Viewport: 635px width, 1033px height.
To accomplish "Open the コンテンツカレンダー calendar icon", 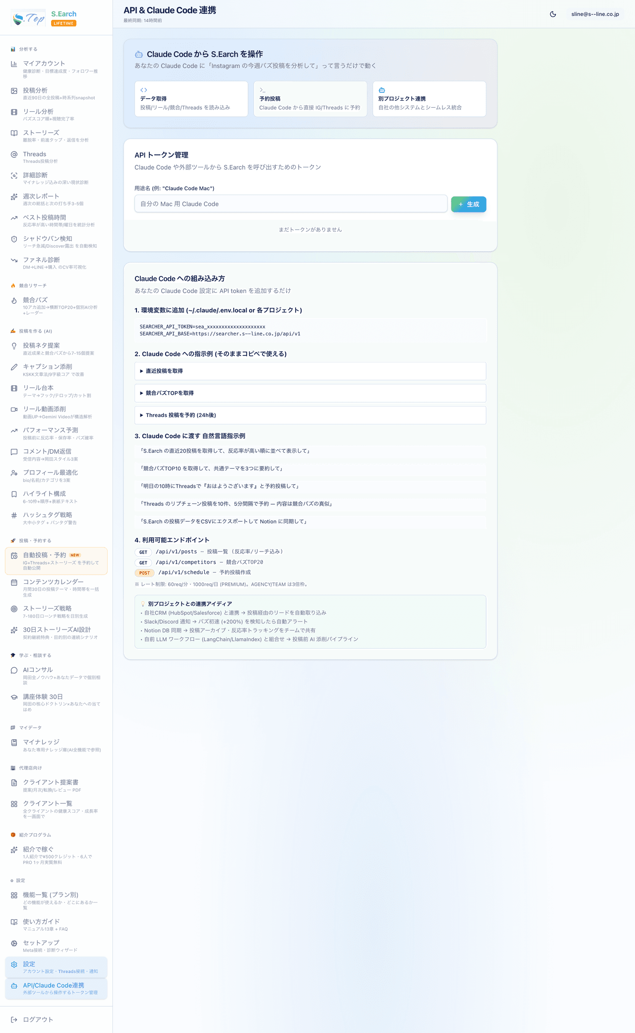I will point(14,582).
